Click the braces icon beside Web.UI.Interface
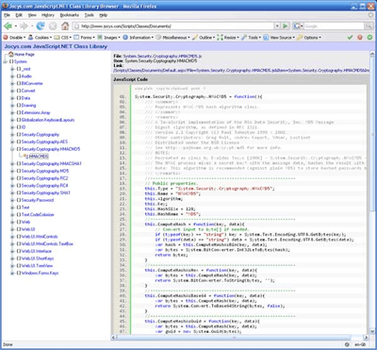377x350 pixels. pos(19,251)
